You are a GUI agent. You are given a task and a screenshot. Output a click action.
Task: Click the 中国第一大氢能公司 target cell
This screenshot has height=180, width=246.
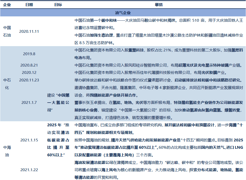(x=58, y=103)
